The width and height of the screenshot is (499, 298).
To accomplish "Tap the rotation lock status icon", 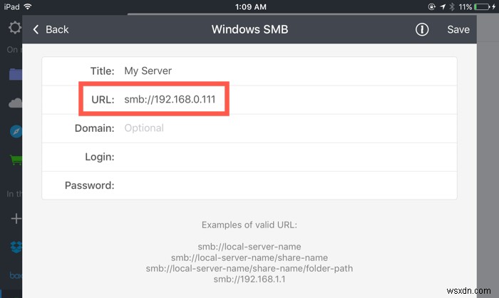I will 432,6.
